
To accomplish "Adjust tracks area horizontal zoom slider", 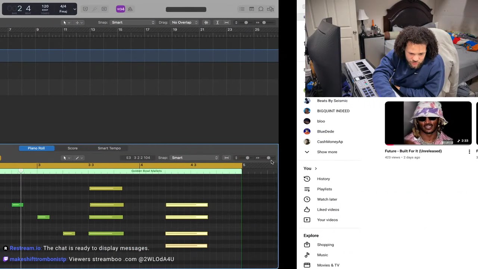I will pos(264,22).
